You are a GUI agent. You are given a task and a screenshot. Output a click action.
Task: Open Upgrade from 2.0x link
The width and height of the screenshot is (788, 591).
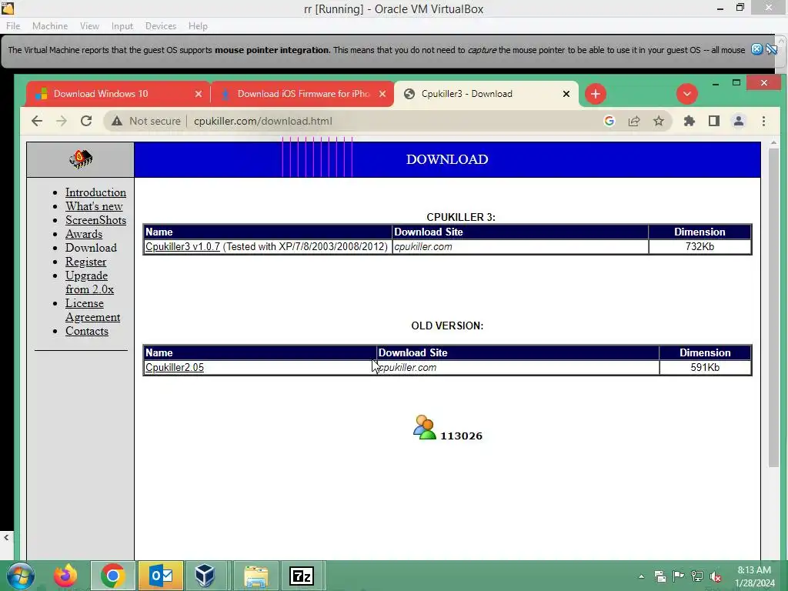click(88, 282)
